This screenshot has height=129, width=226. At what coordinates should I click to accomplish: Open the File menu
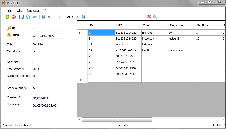point(9,10)
